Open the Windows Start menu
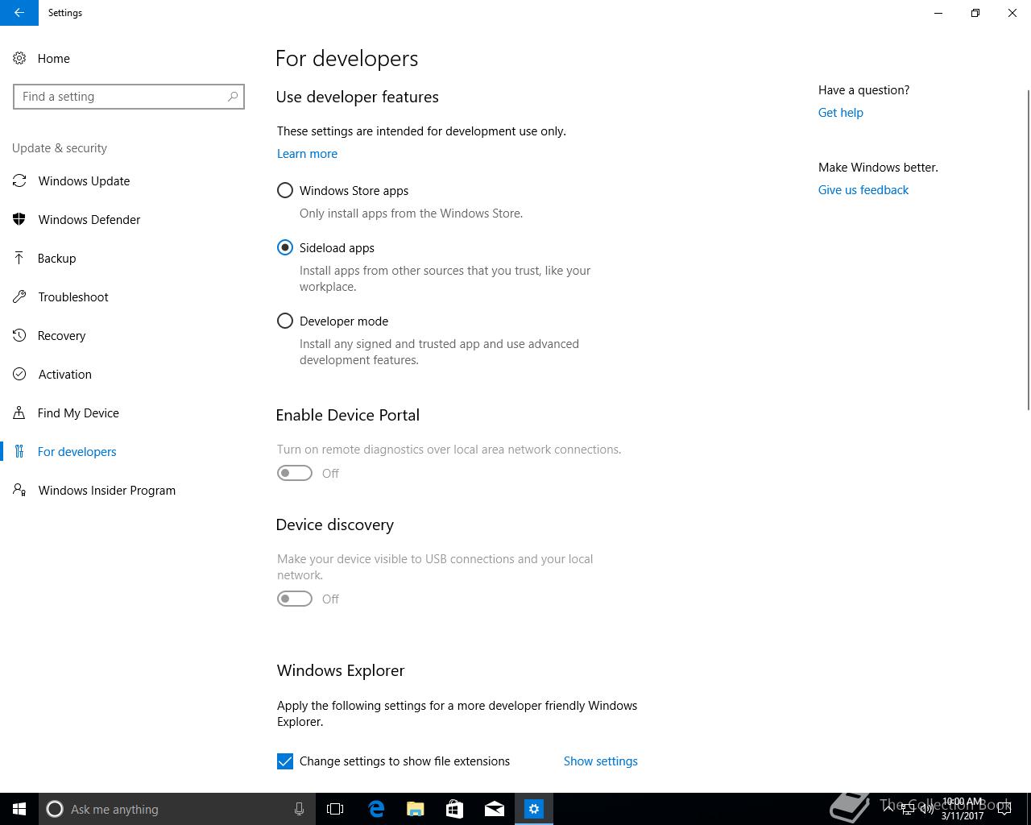Screen dimensions: 1031x825 click(x=19, y=809)
